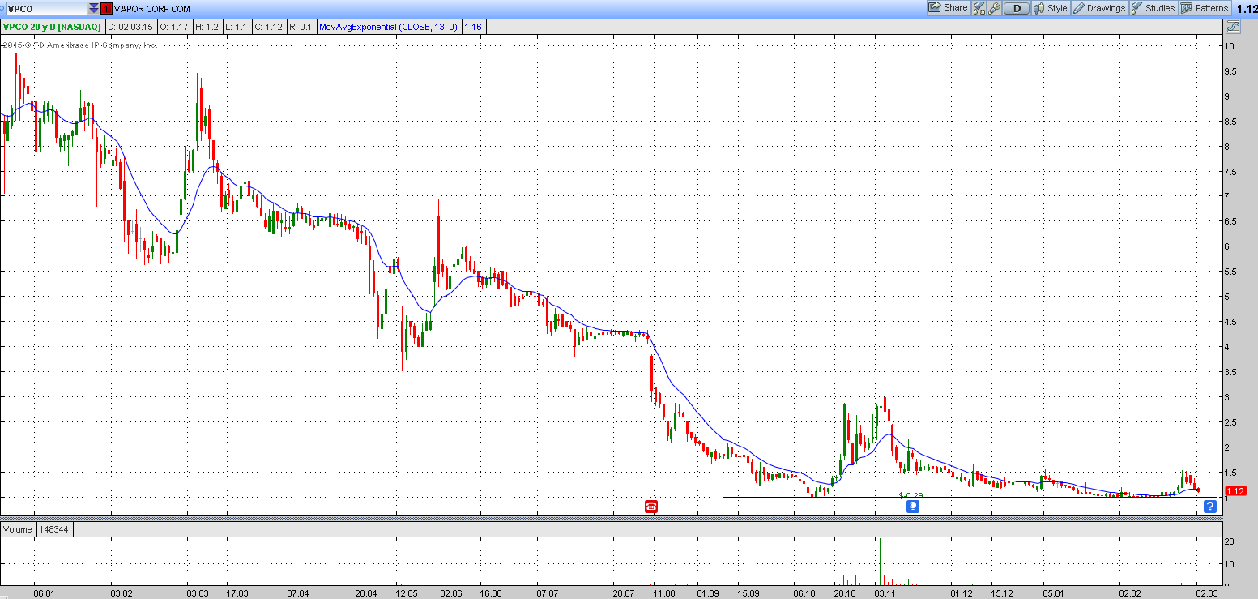The height and width of the screenshot is (599, 1258).
Task: Click the 148344 volume value
Action: [x=53, y=529]
